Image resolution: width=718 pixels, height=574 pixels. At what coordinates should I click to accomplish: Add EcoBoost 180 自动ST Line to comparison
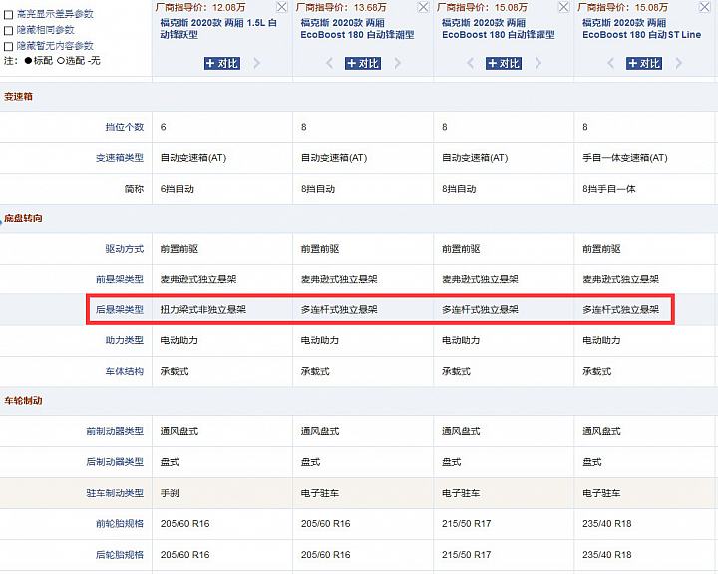[644, 63]
